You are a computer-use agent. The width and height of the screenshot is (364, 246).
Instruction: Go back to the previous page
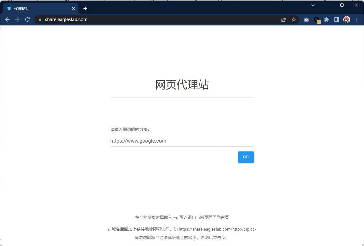[7, 19]
